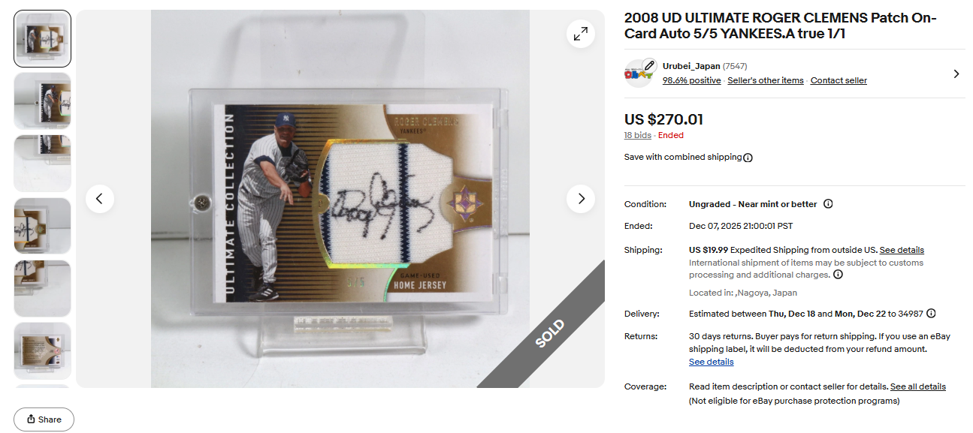
Task: Open the Contact seller link
Action: tap(839, 80)
